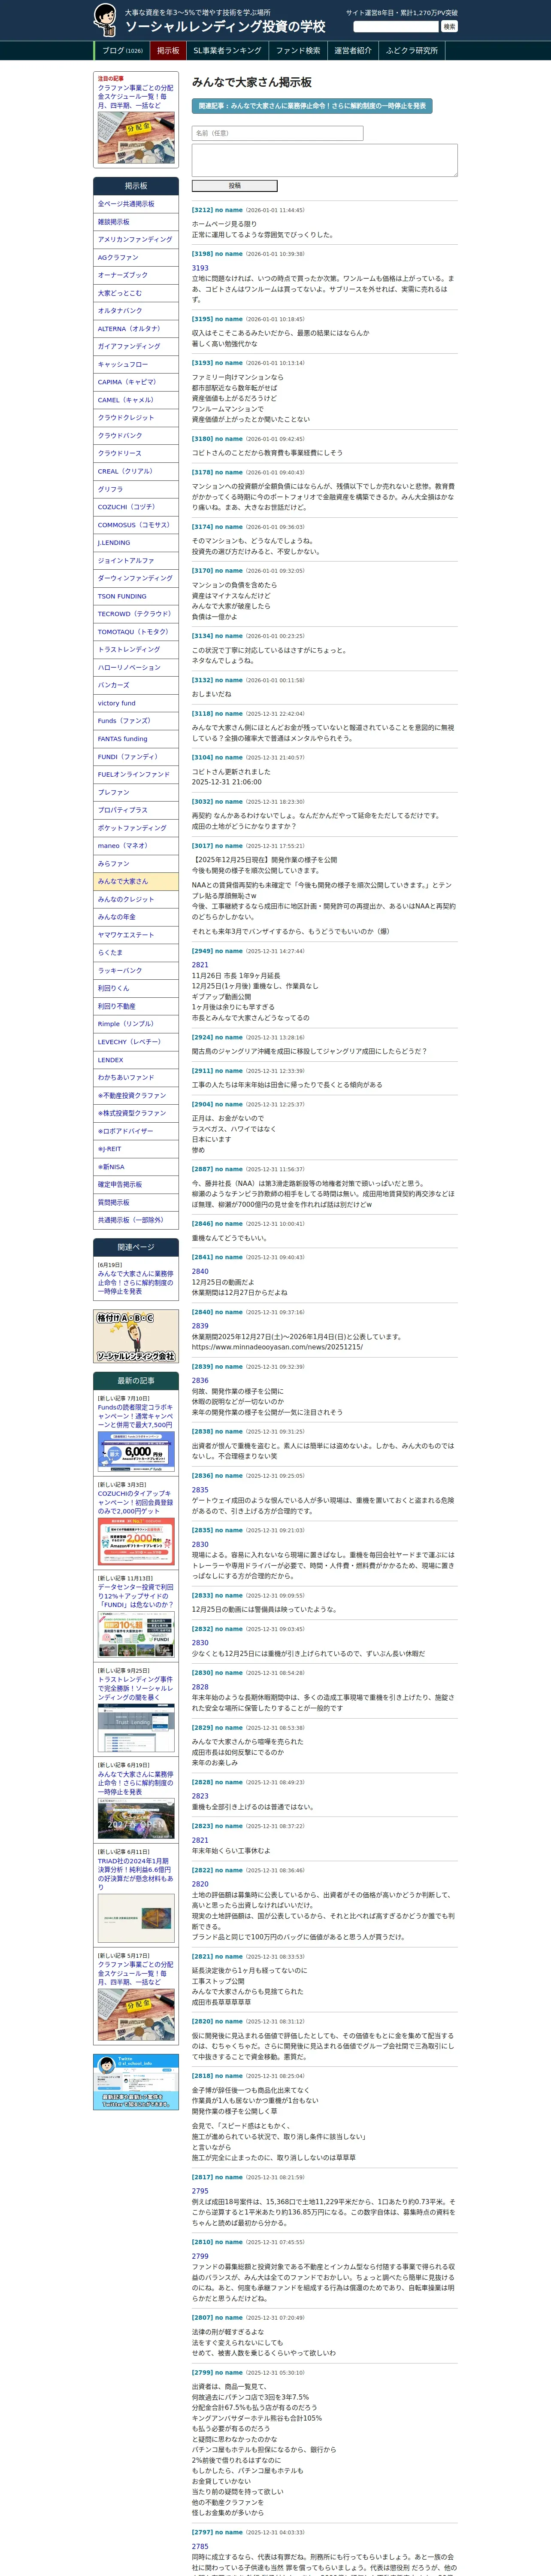Open 確定申告掲示板 link
The width and height of the screenshot is (551, 2576).
(136, 1185)
